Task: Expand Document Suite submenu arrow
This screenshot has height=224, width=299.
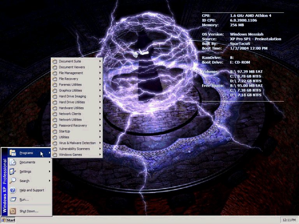Action: click(x=100, y=61)
